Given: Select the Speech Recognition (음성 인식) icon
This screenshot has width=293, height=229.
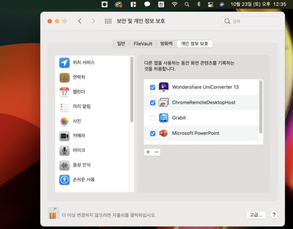Looking at the screenshot, I should (x=64, y=165).
